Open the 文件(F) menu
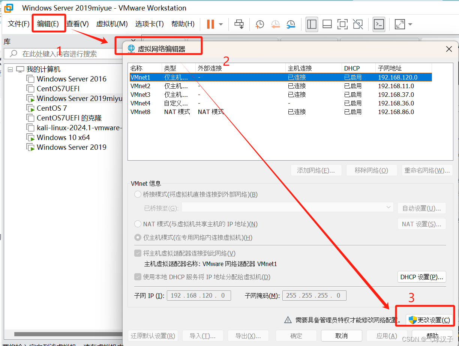This screenshot has height=346, width=459. 19,24
